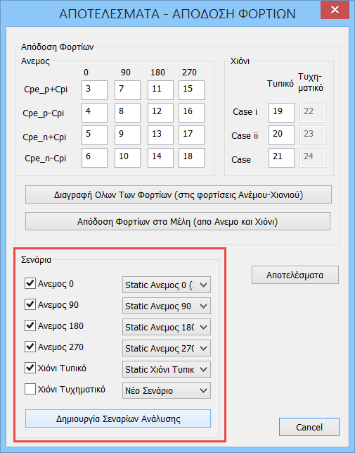Click Απόδοση Φορτίων στα Μέλη button
Viewport: 355px width, 453px height.
[x=178, y=221]
